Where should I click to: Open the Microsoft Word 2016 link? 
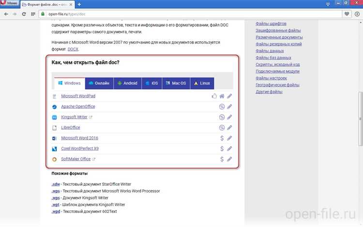(x=80, y=138)
